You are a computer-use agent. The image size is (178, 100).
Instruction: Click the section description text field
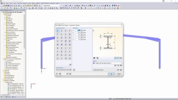pyautogui.click(x=105, y=70)
